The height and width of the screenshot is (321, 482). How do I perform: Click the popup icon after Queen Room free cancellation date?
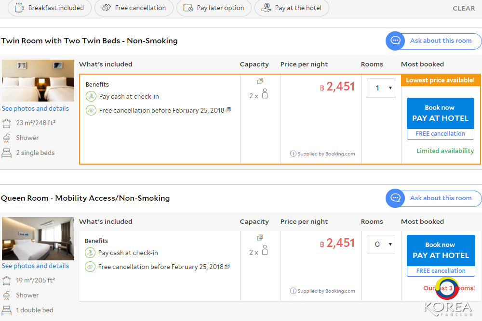[228, 267]
